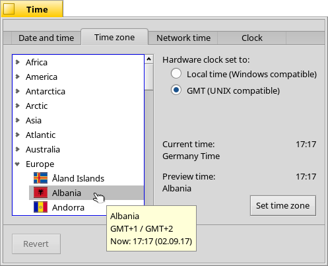Viewport: 328px width, 266px height.
Task: Expand the Australia region
Action: tap(18, 149)
